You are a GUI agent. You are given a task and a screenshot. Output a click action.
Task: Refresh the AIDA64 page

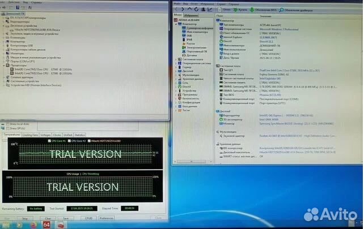point(196,9)
